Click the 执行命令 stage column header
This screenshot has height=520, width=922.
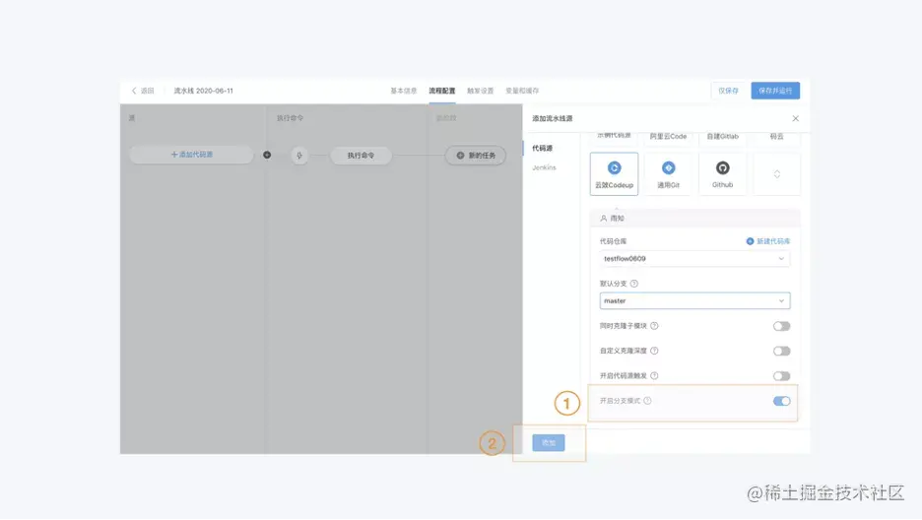(x=290, y=118)
